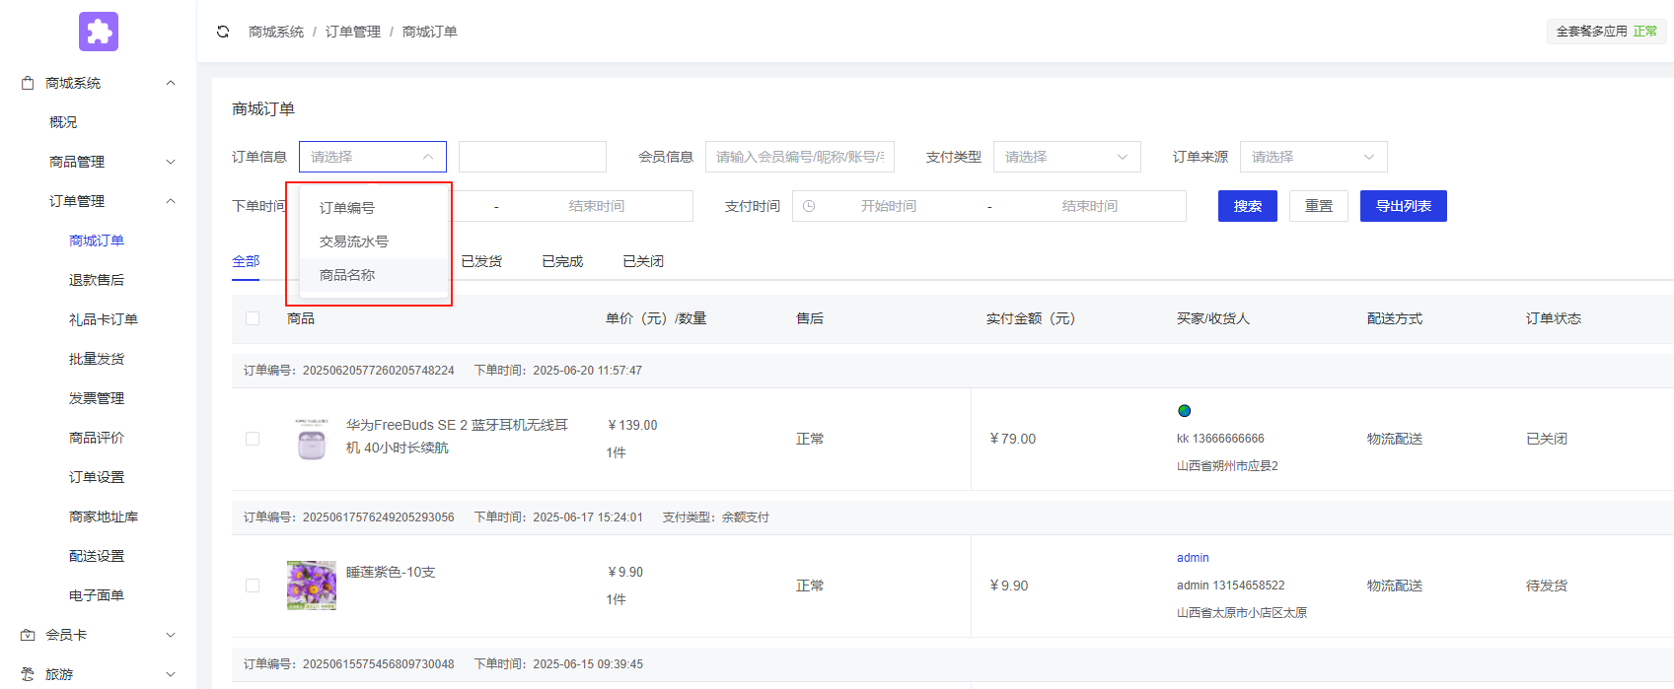Click the clock icon in the 支付时间 field
This screenshot has height=689, width=1674.
[x=809, y=206]
